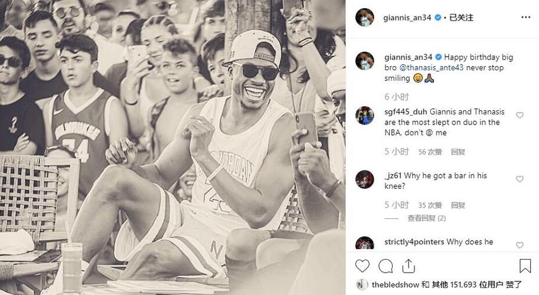Like _jz61 comment heart
Screen dimensions: 539x295
click(x=520, y=179)
